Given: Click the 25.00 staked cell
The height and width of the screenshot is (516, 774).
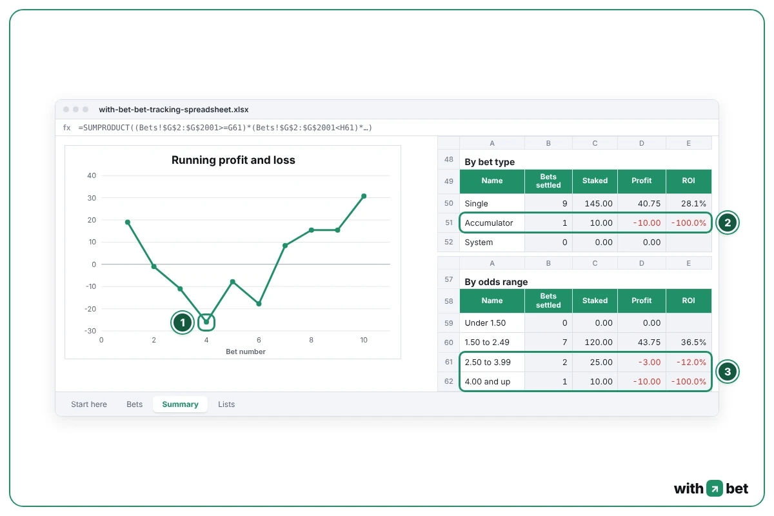Looking at the screenshot, I should click(x=595, y=362).
